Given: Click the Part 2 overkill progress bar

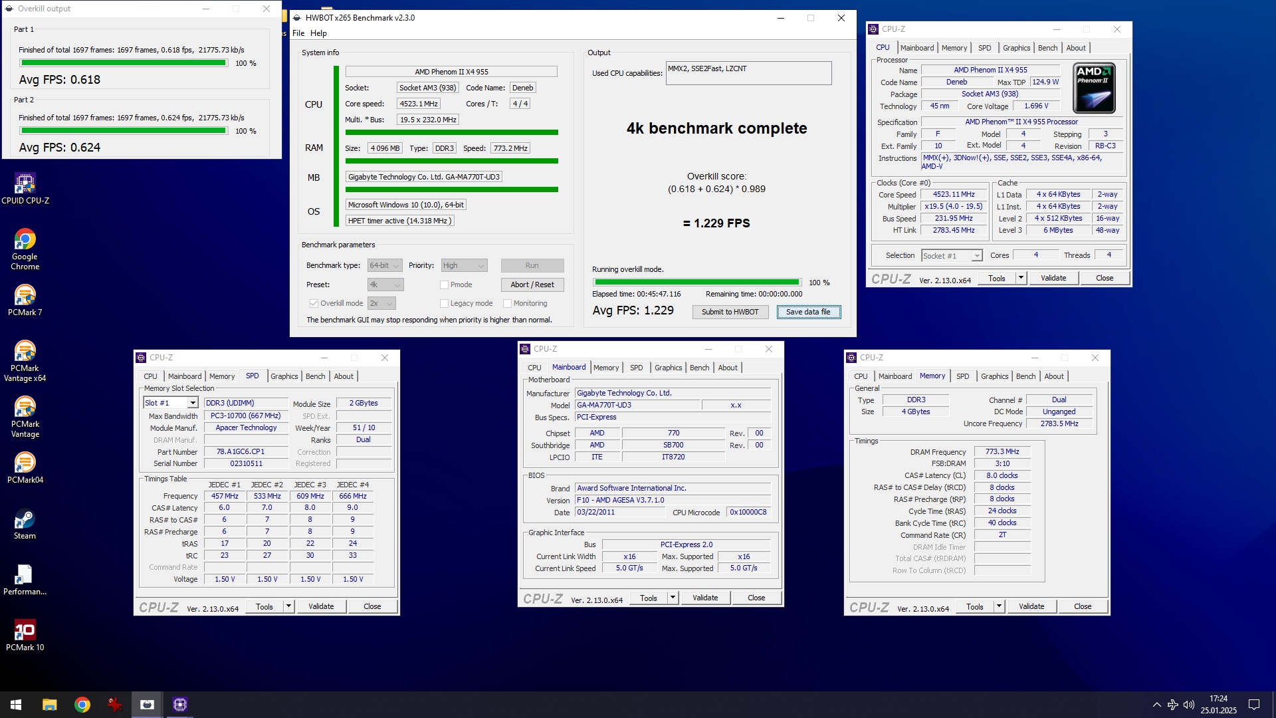Looking at the screenshot, I should [x=124, y=131].
